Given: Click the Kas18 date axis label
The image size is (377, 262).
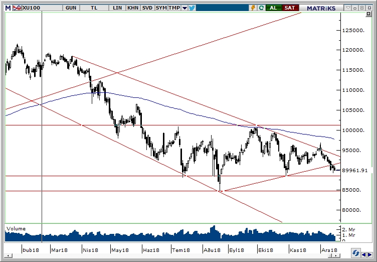Looking at the screenshot, I should click(298, 250).
